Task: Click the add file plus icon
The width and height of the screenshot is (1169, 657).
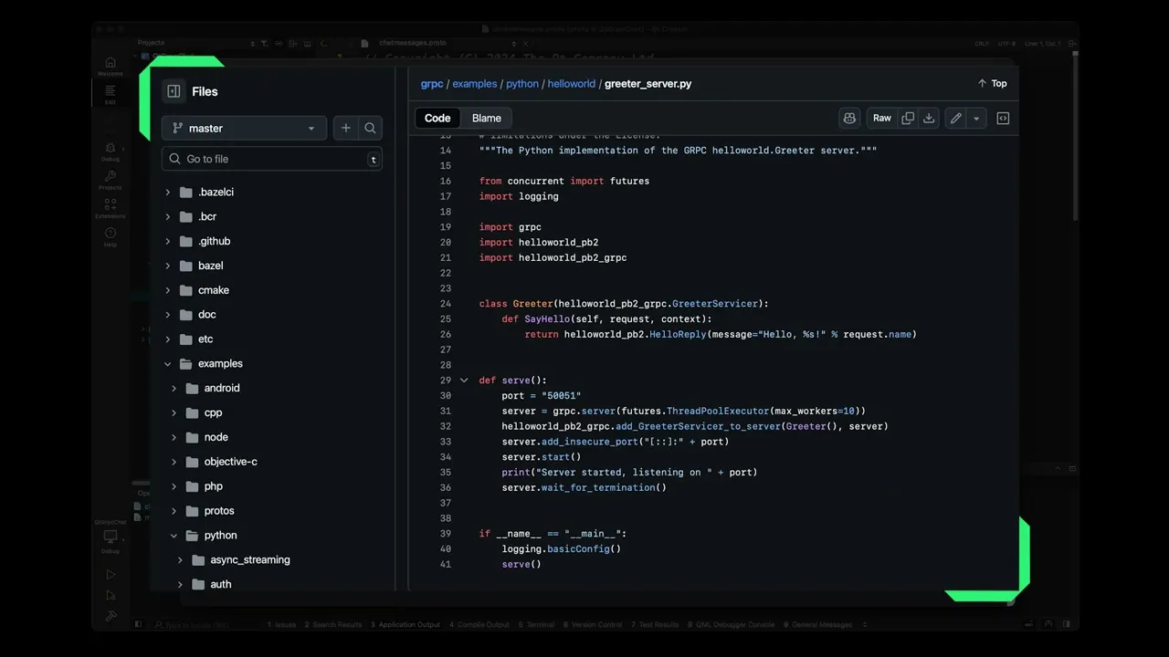Action: 345,129
